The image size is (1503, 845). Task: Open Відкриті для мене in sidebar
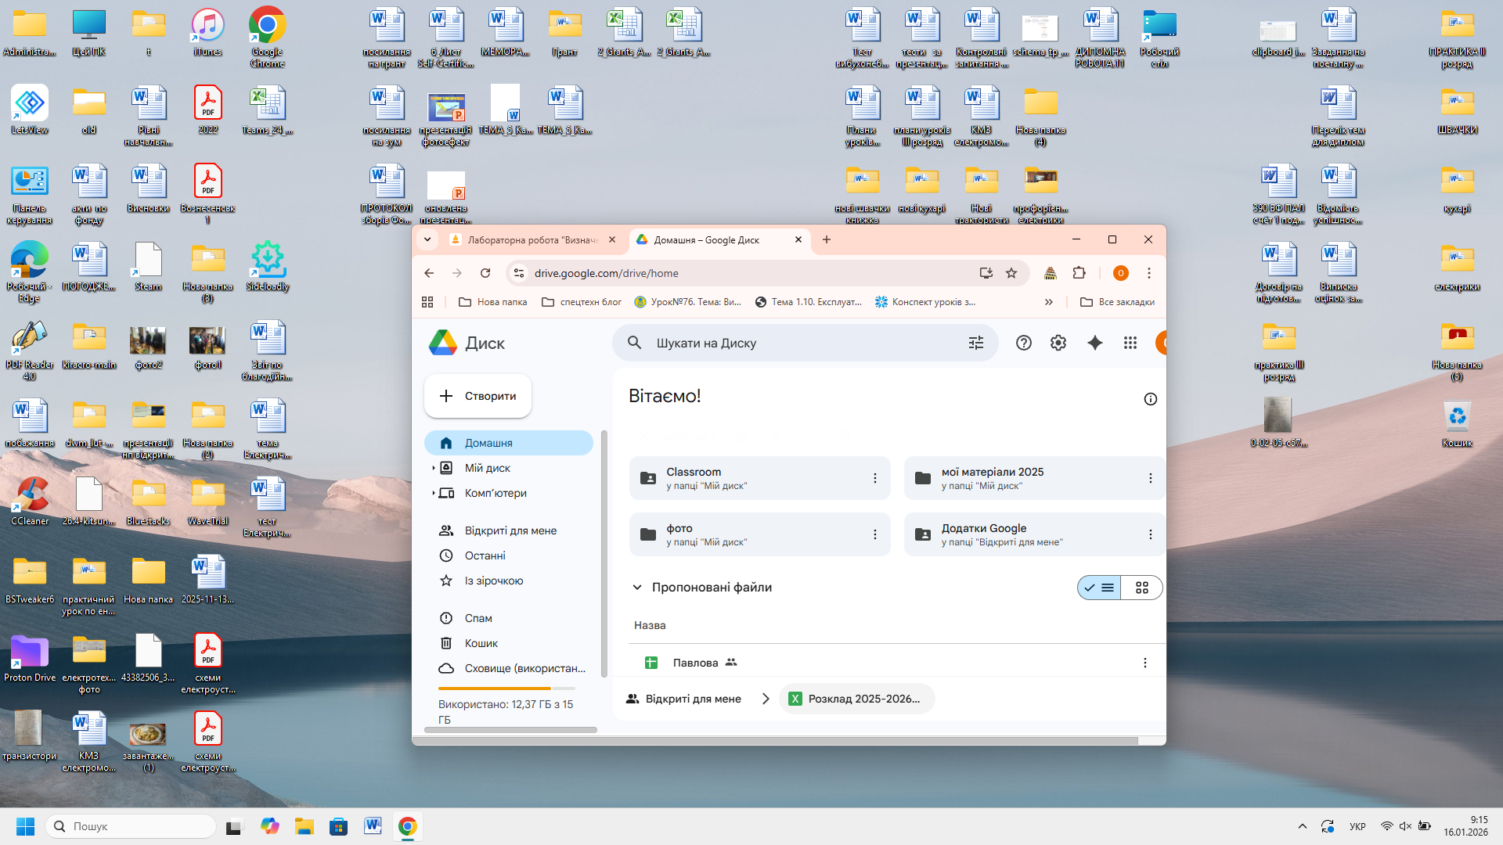510,530
